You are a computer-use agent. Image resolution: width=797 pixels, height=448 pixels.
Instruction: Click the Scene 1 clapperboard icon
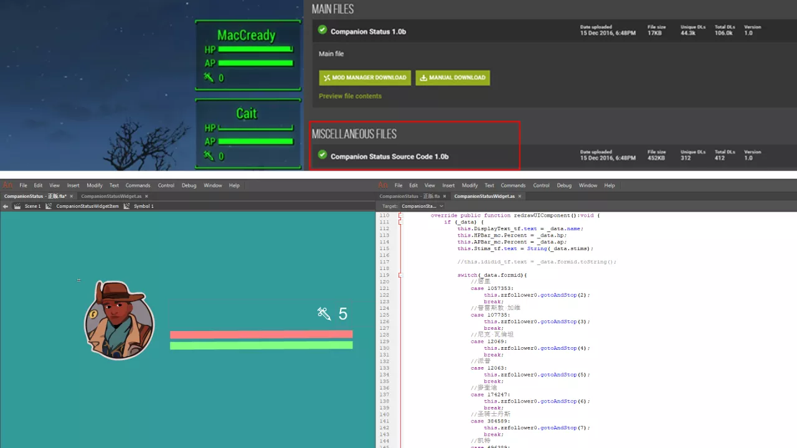coord(17,206)
